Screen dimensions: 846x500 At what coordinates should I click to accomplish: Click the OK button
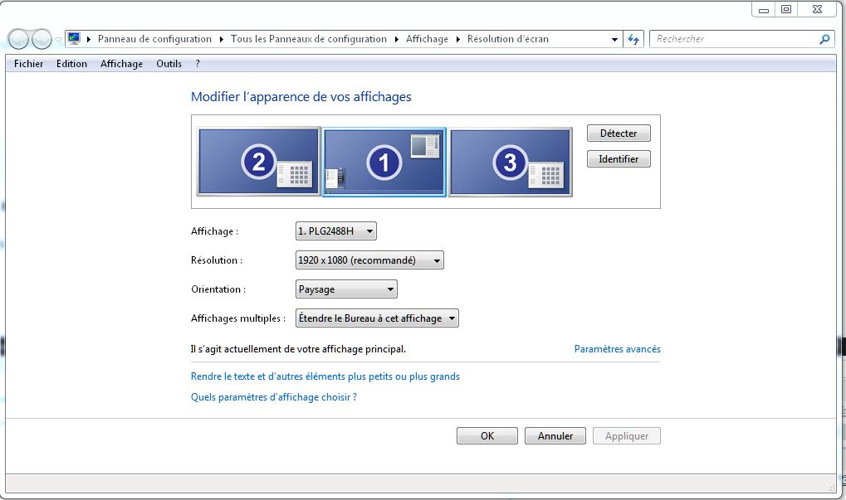(487, 436)
